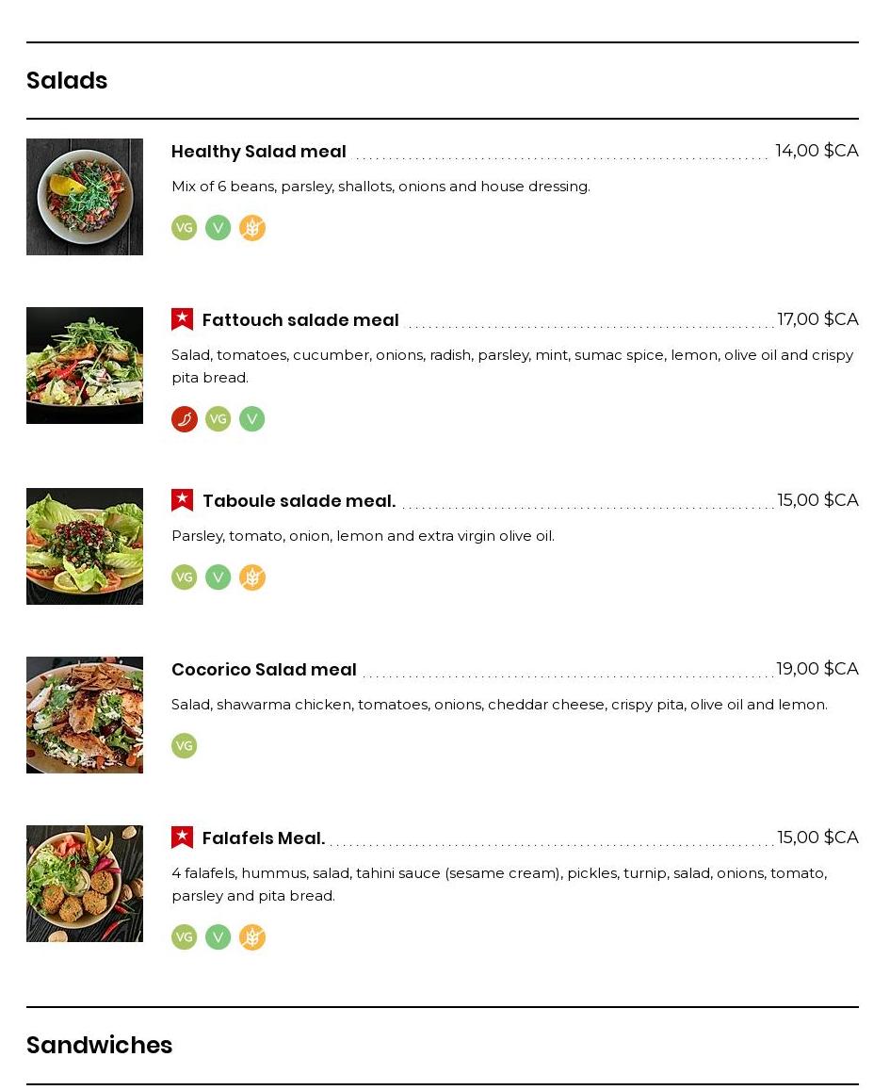
Task: Open the Healthy Salad meal photo
Action: coord(85,197)
